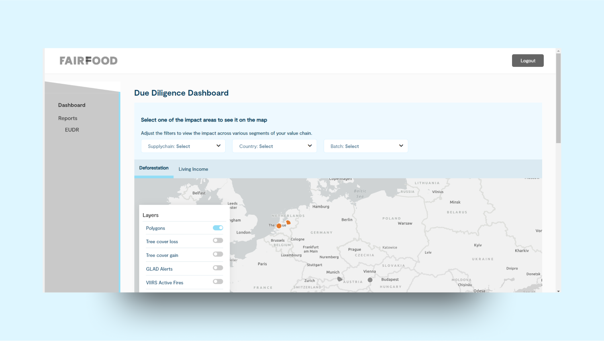This screenshot has height=341, width=604.
Task: Open the Batch dropdown
Action: (366, 146)
